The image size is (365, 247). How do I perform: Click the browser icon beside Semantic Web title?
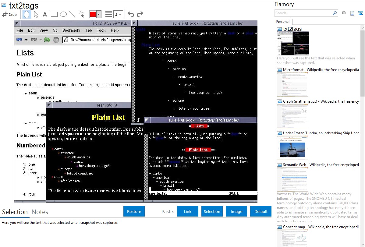click(x=279, y=164)
